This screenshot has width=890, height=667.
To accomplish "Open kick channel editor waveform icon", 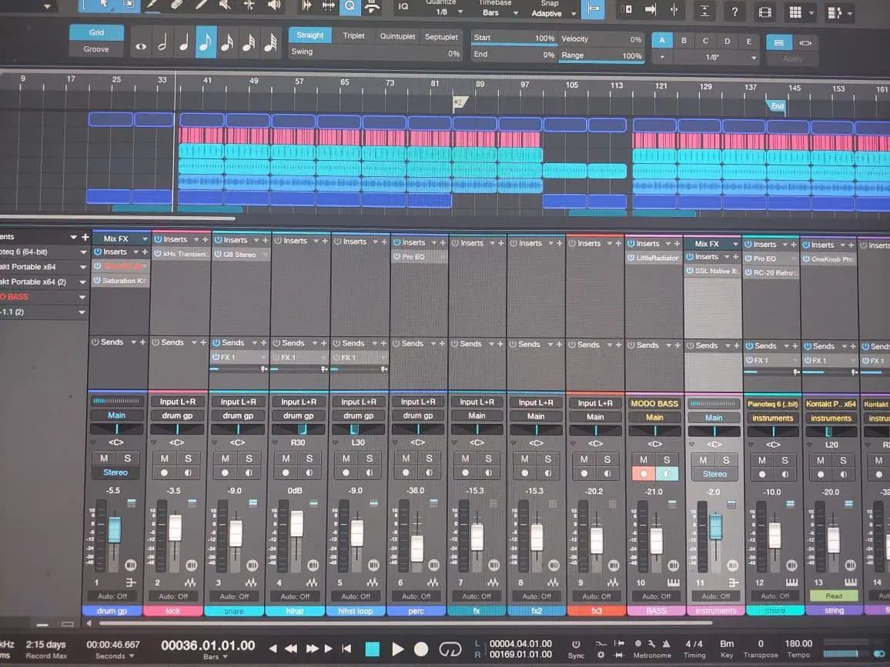I will pyautogui.click(x=189, y=582).
